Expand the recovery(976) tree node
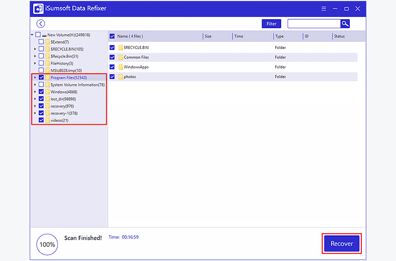The height and width of the screenshot is (261, 396). point(35,106)
